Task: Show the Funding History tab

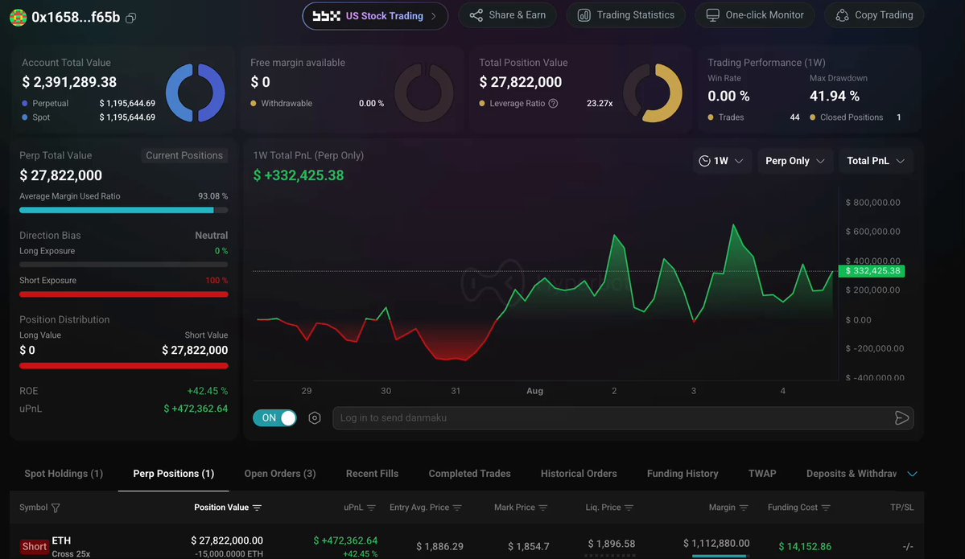Action: coord(683,474)
